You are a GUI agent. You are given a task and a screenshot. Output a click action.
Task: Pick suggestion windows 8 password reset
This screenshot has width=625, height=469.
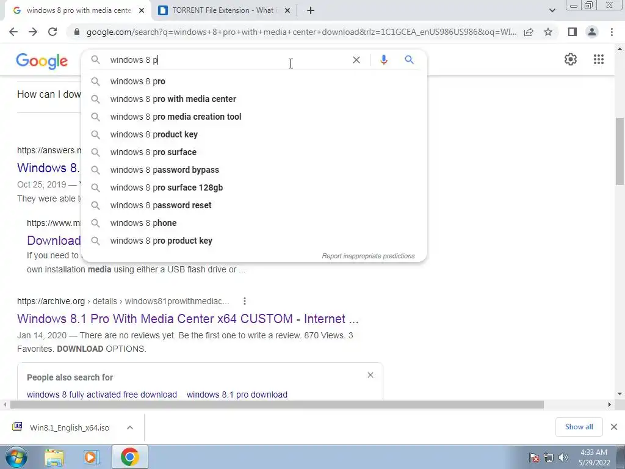tap(254, 205)
